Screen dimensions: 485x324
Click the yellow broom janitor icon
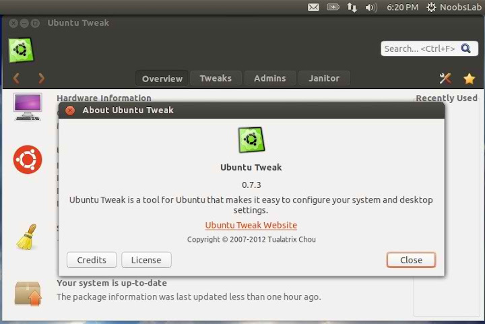click(x=26, y=237)
